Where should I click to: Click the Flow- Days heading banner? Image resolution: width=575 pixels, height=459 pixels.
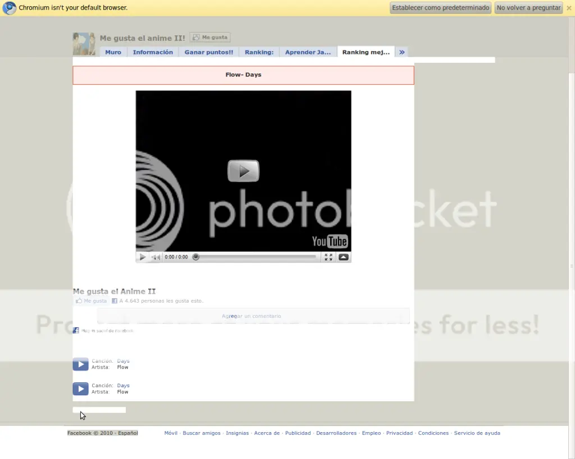244,75
